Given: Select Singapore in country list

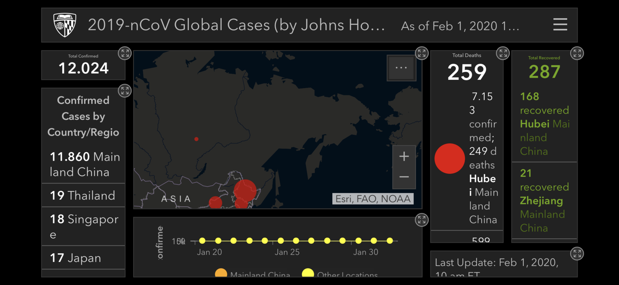Looking at the screenshot, I should 84,226.
